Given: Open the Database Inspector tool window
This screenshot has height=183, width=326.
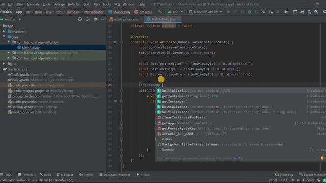Looking at the screenshot, I should [x=115, y=175].
